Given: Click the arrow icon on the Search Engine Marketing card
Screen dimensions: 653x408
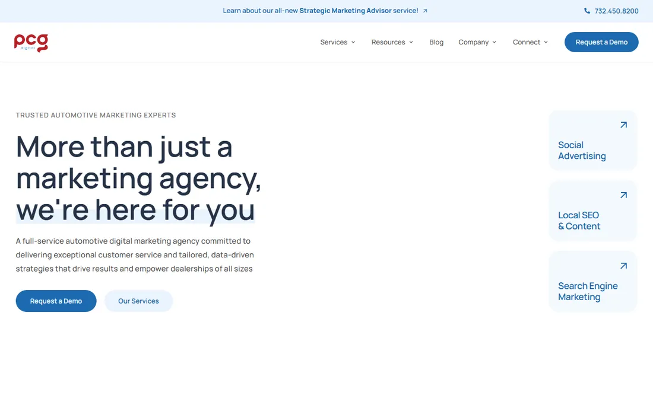Looking at the screenshot, I should pyautogui.click(x=623, y=266).
